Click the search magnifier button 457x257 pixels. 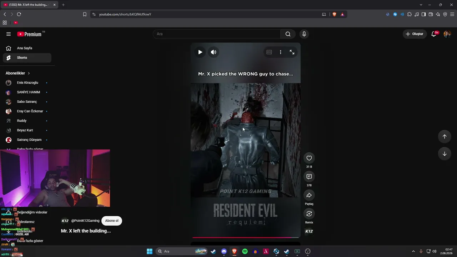click(x=288, y=34)
